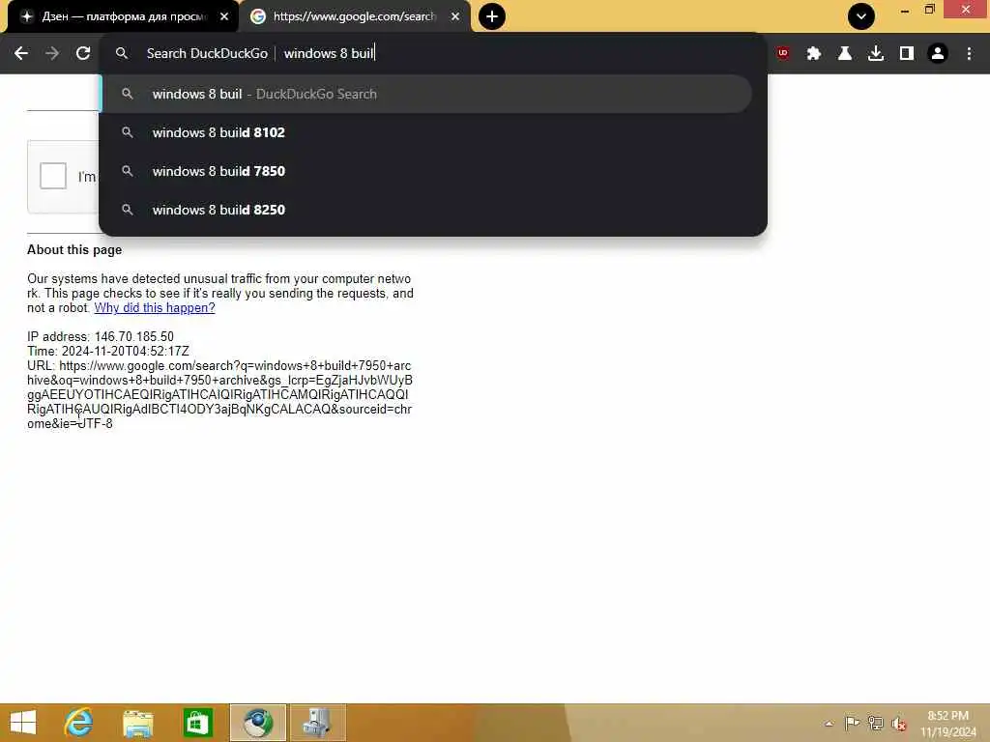Viewport: 990px width, 742px height.
Task: Open the Windows Start button
Action: click(23, 723)
